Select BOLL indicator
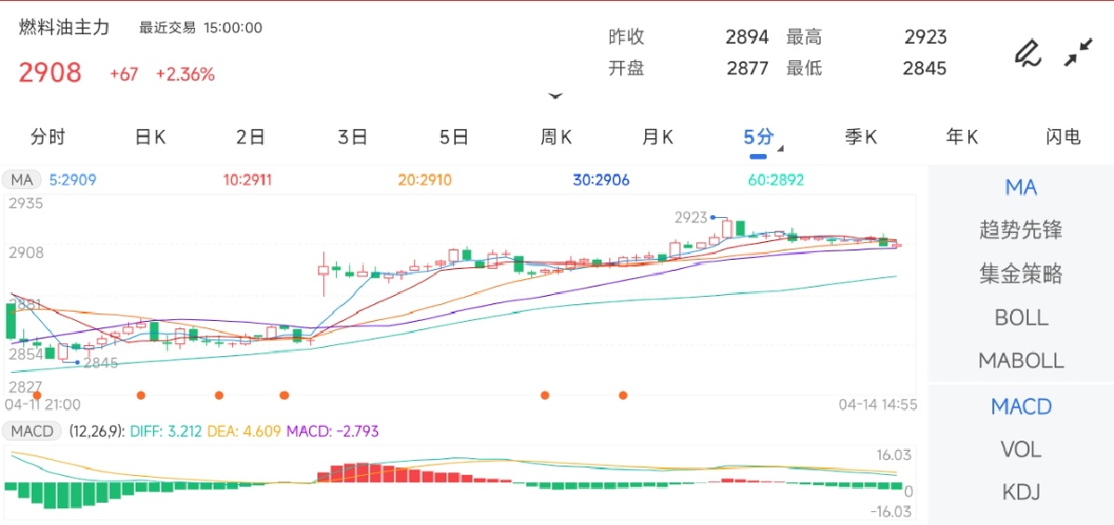The width and height of the screenshot is (1114, 525). [1021, 317]
